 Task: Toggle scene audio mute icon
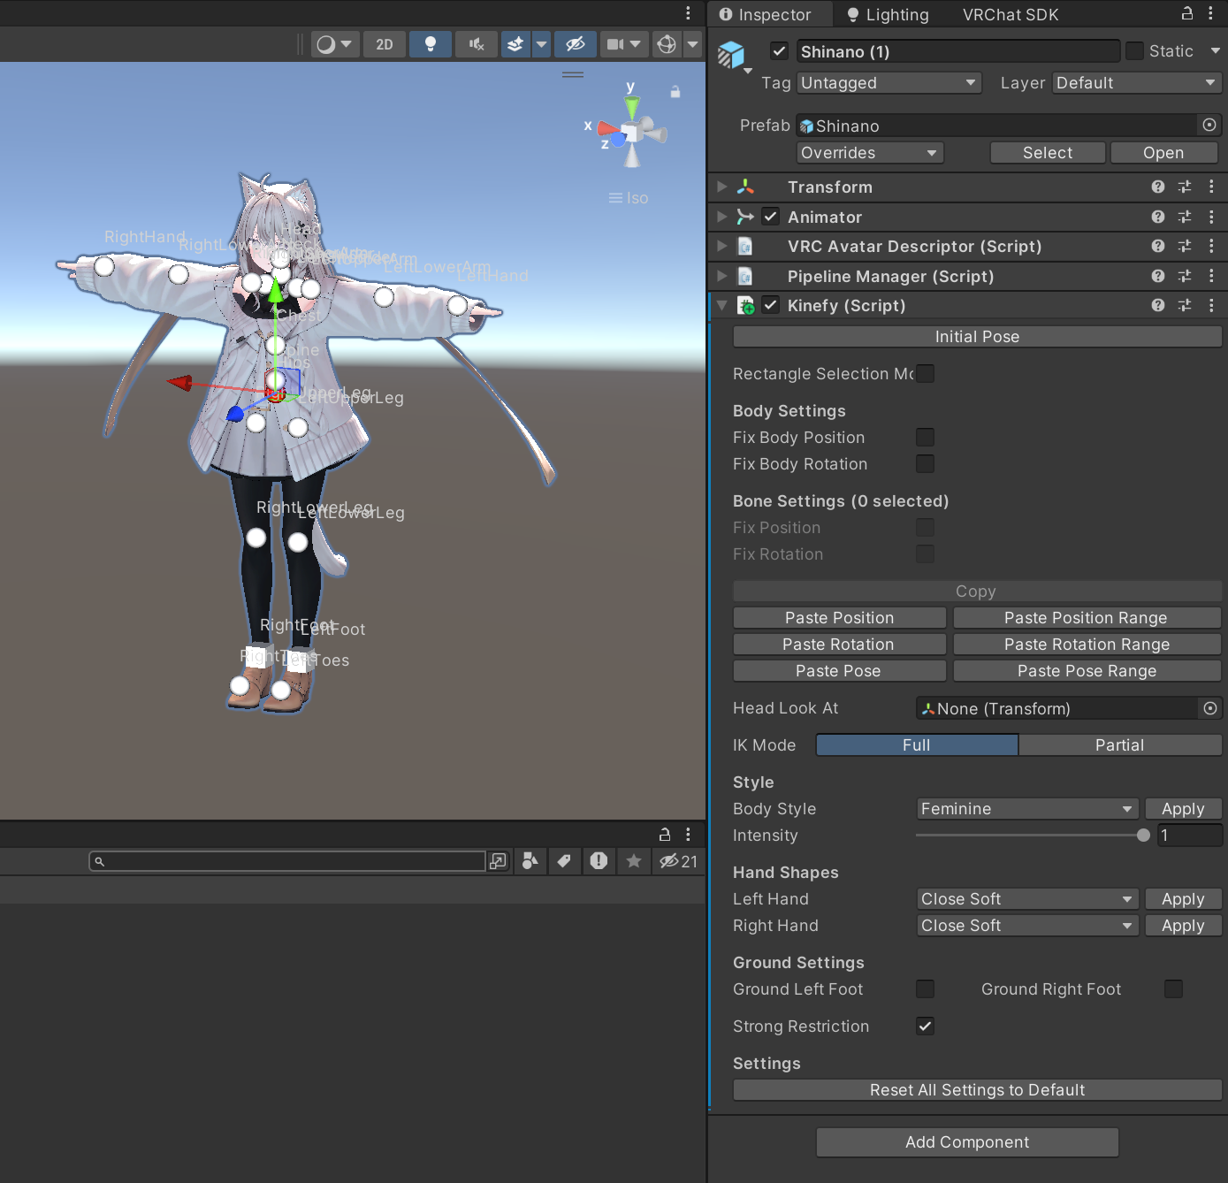[x=477, y=44]
